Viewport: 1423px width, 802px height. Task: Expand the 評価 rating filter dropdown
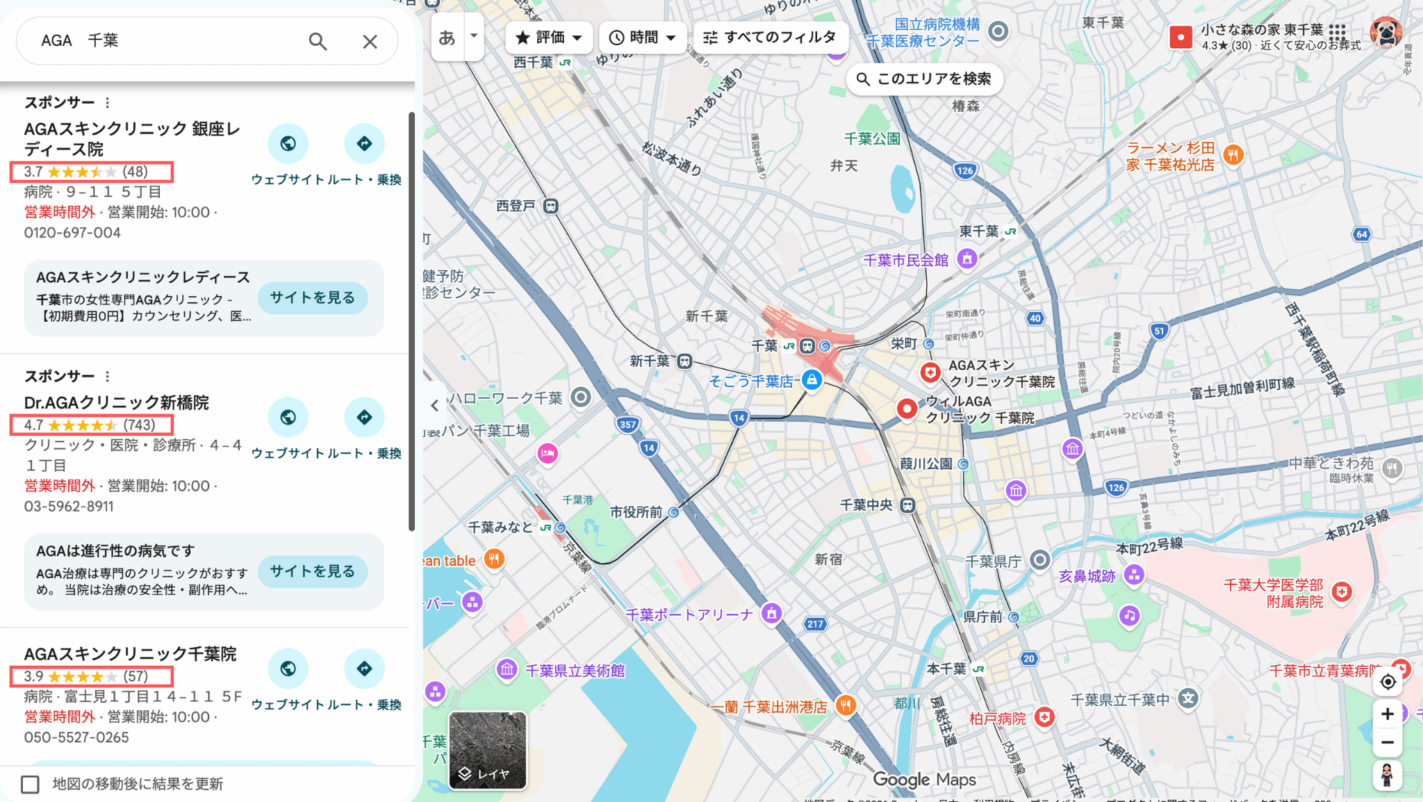(549, 38)
